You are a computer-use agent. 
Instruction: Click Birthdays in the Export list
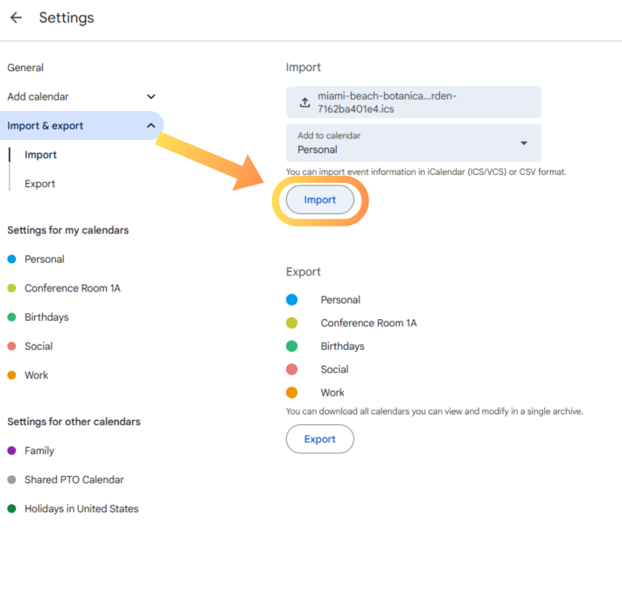pyautogui.click(x=343, y=346)
